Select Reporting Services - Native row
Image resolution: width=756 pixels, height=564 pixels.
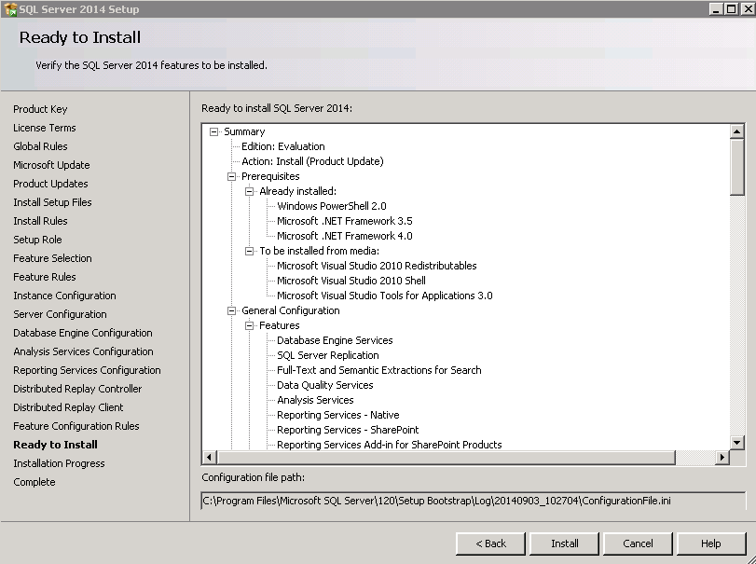click(338, 416)
